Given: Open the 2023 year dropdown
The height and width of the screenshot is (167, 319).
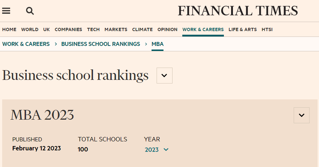Looking at the screenshot, I should point(157,150).
